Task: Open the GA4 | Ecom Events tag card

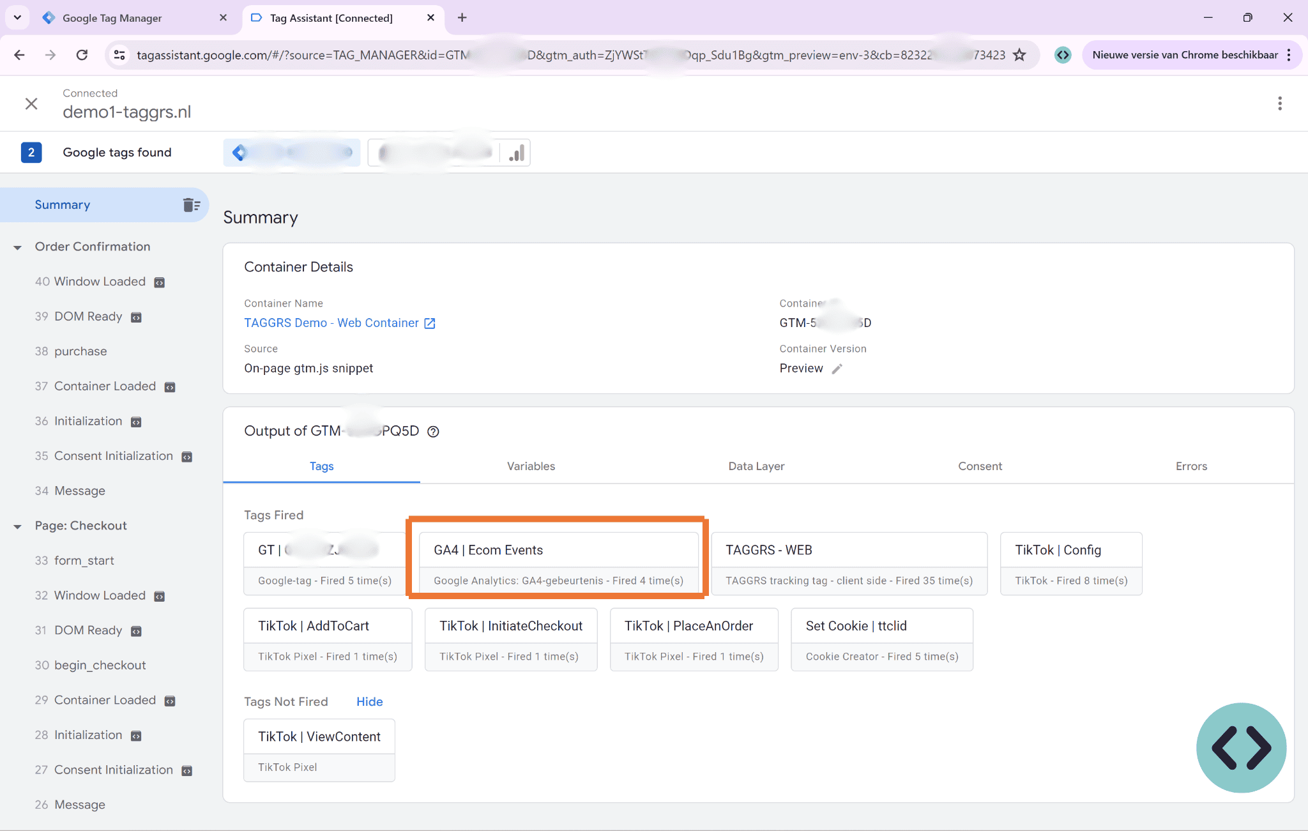Action: (559, 564)
